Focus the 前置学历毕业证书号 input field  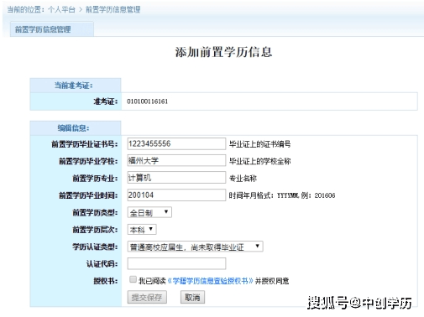(x=176, y=143)
